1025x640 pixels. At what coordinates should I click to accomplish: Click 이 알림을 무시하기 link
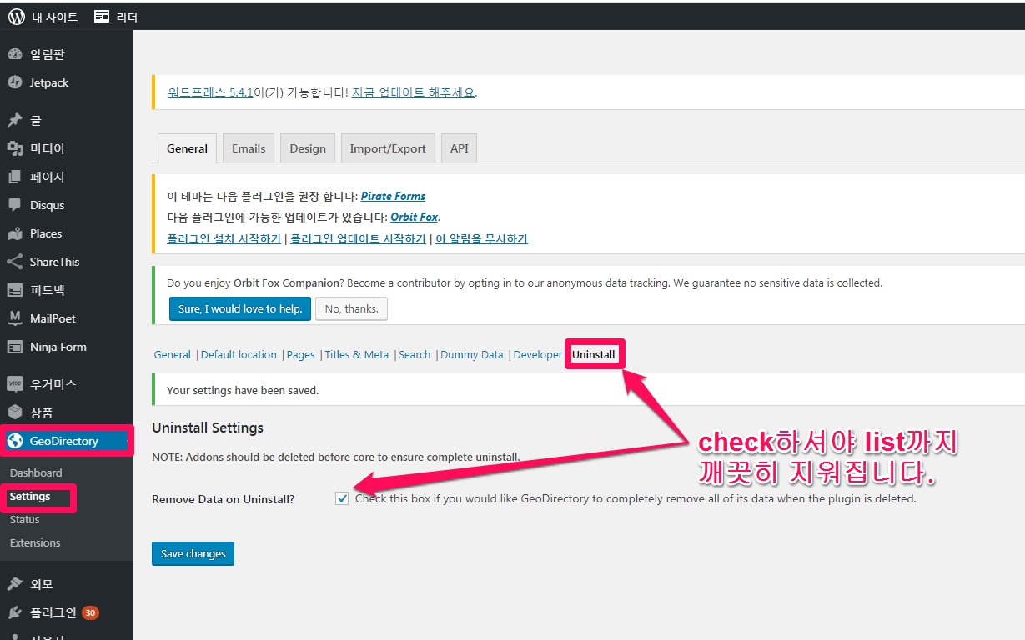click(481, 238)
